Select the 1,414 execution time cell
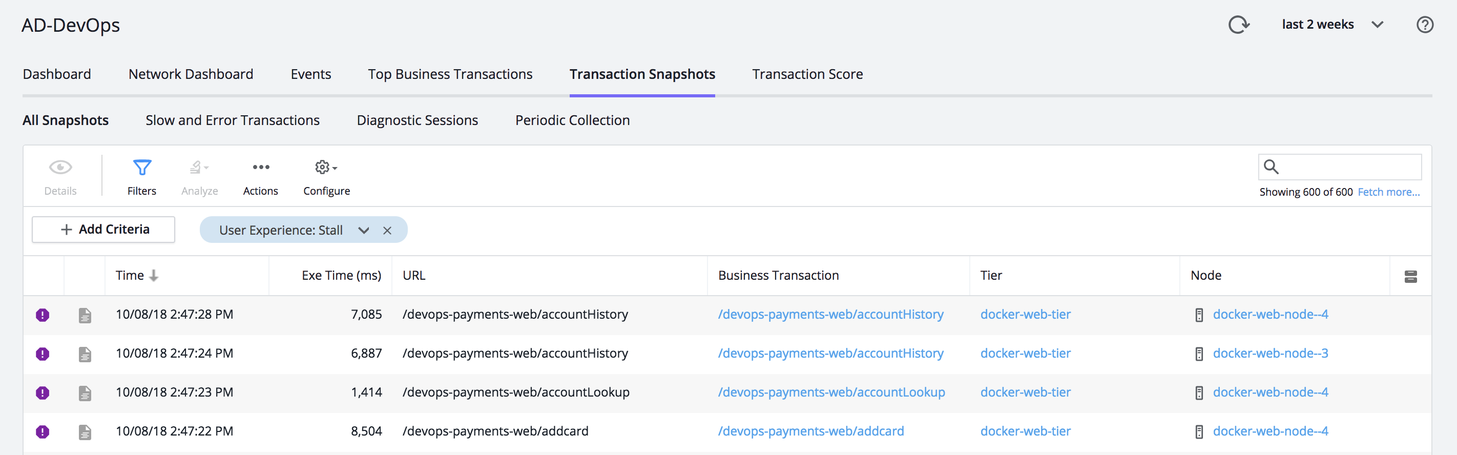This screenshot has width=1457, height=455. point(366,393)
